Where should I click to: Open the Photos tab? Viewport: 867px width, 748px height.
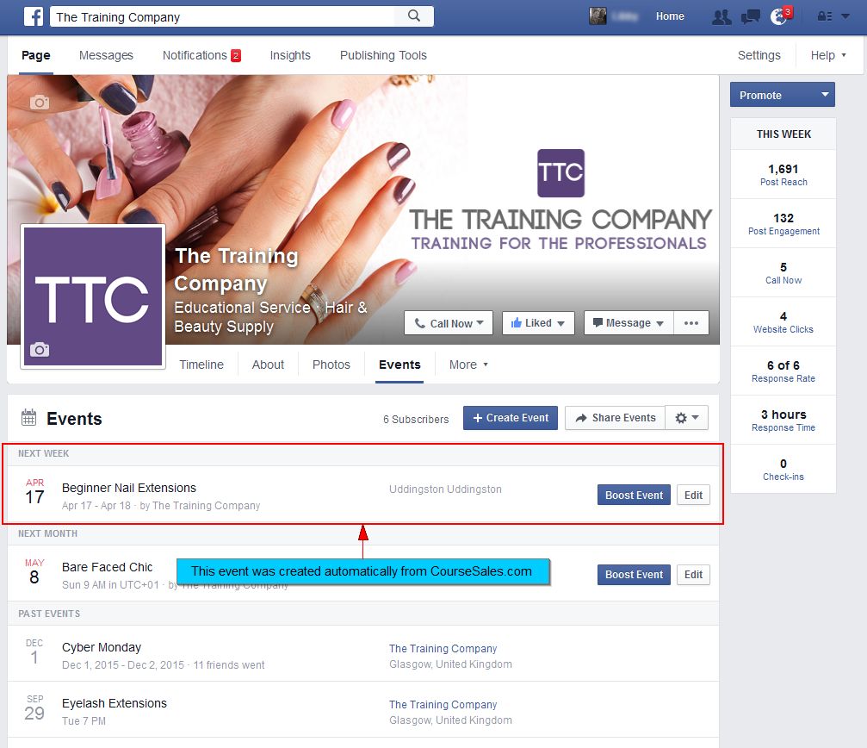pos(331,365)
